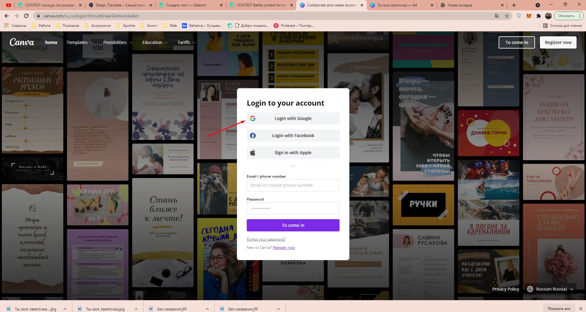This screenshot has width=586, height=312.
Task: Open Register now link in login dialog
Action: coord(284,248)
